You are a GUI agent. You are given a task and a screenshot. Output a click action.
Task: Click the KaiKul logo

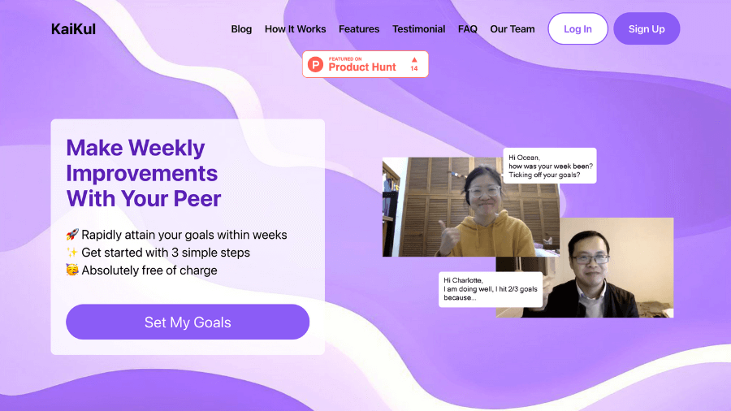click(x=73, y=29)
